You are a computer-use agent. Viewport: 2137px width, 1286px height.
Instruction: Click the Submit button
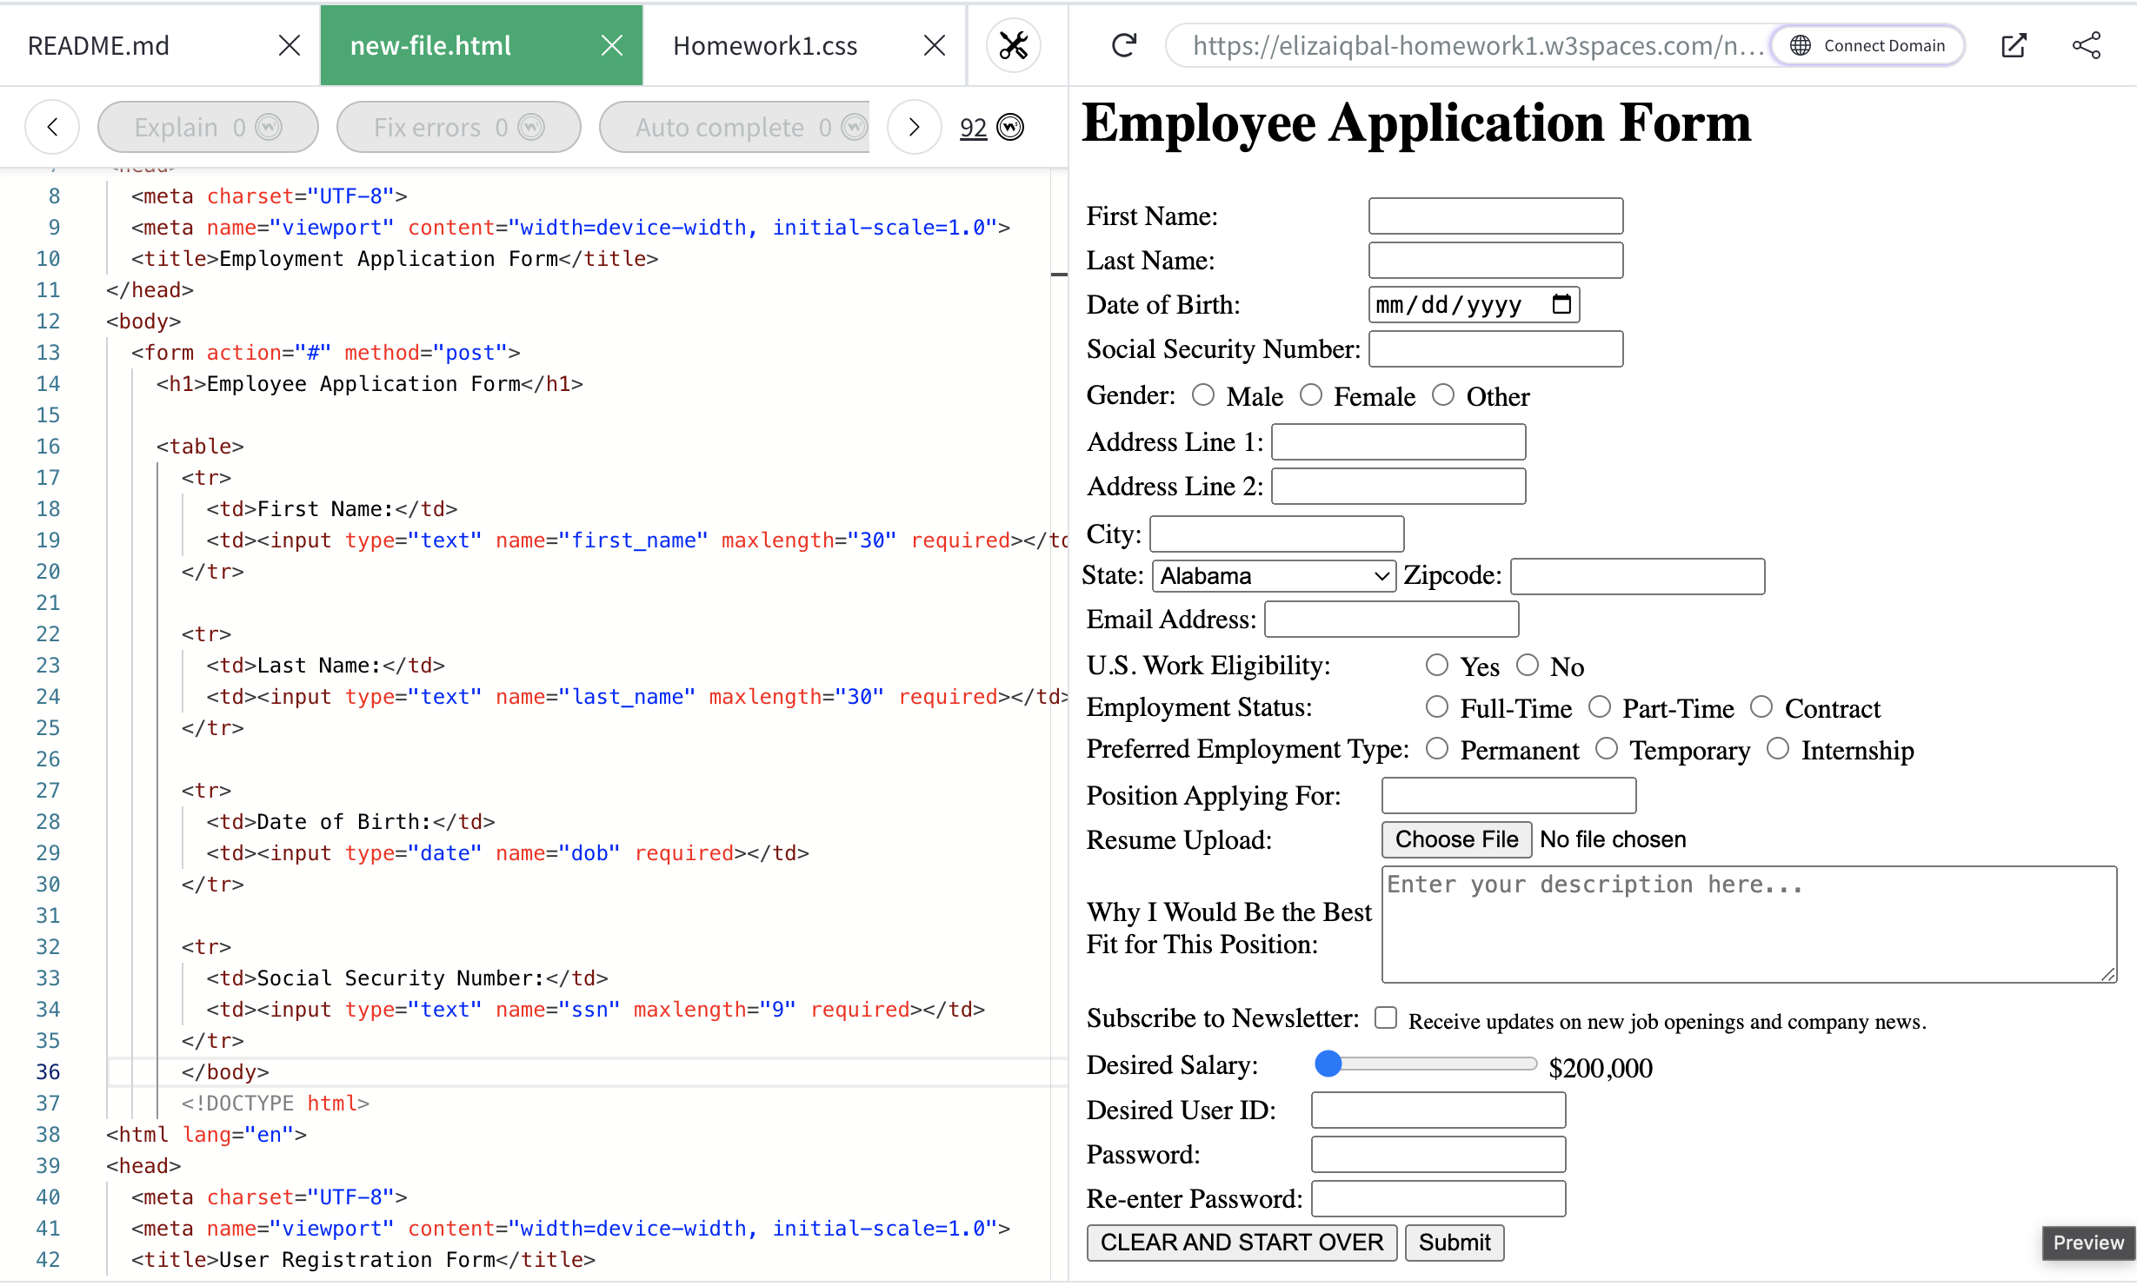1455,1243
